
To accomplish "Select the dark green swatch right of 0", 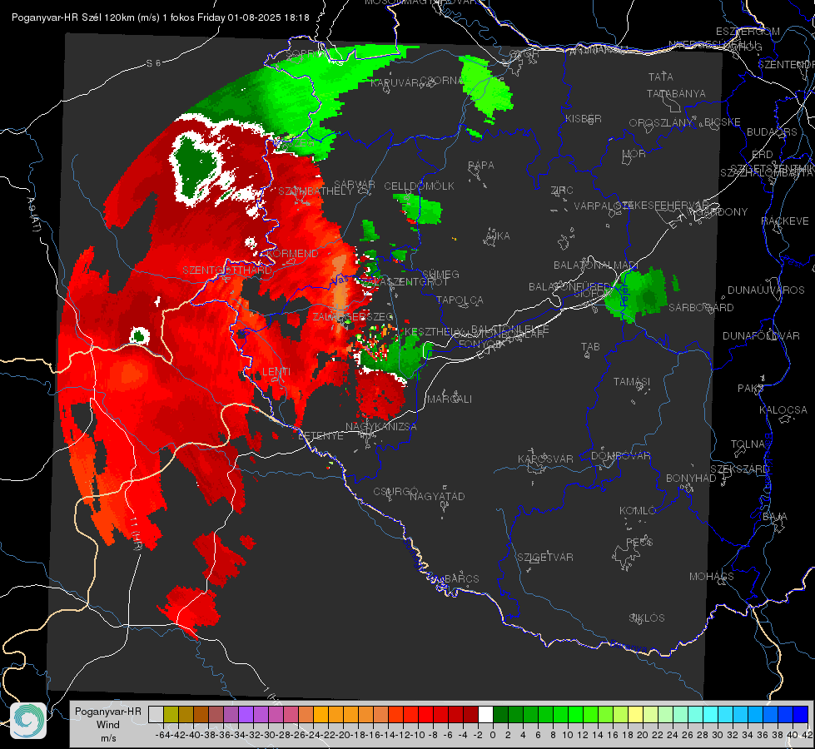I will point(500,715).
